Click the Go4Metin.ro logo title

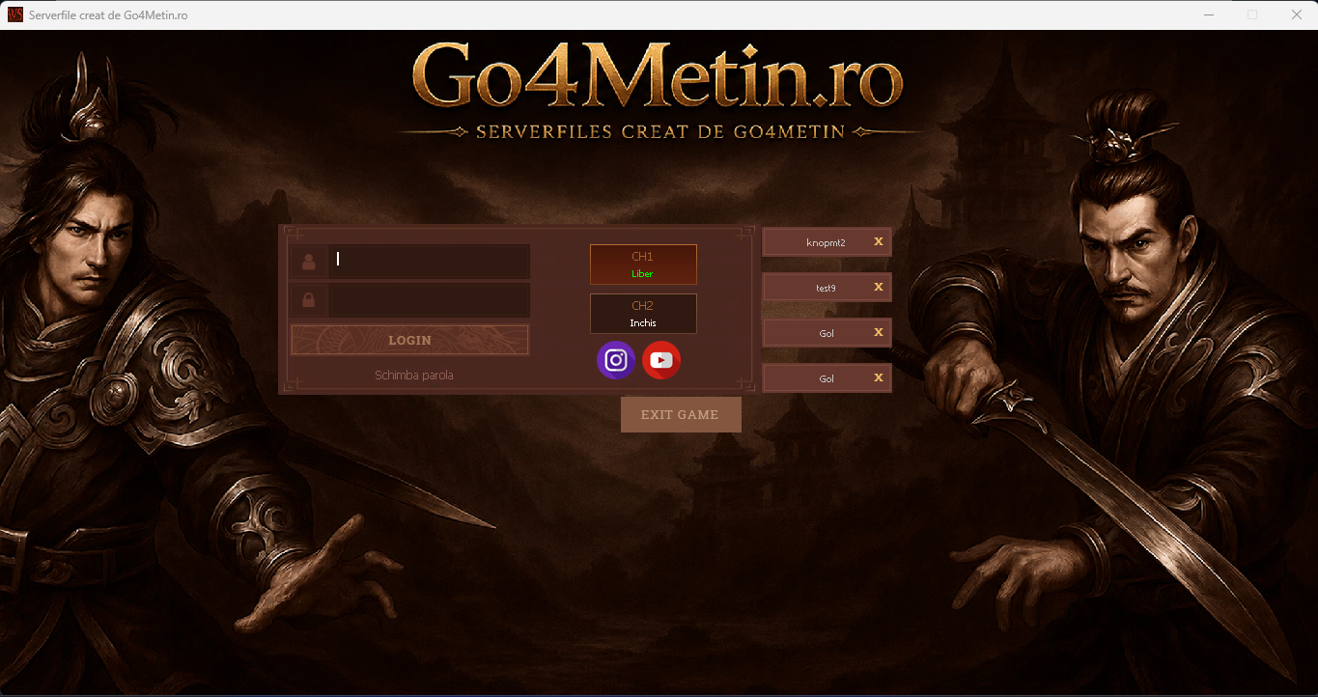tap(658, 76)
